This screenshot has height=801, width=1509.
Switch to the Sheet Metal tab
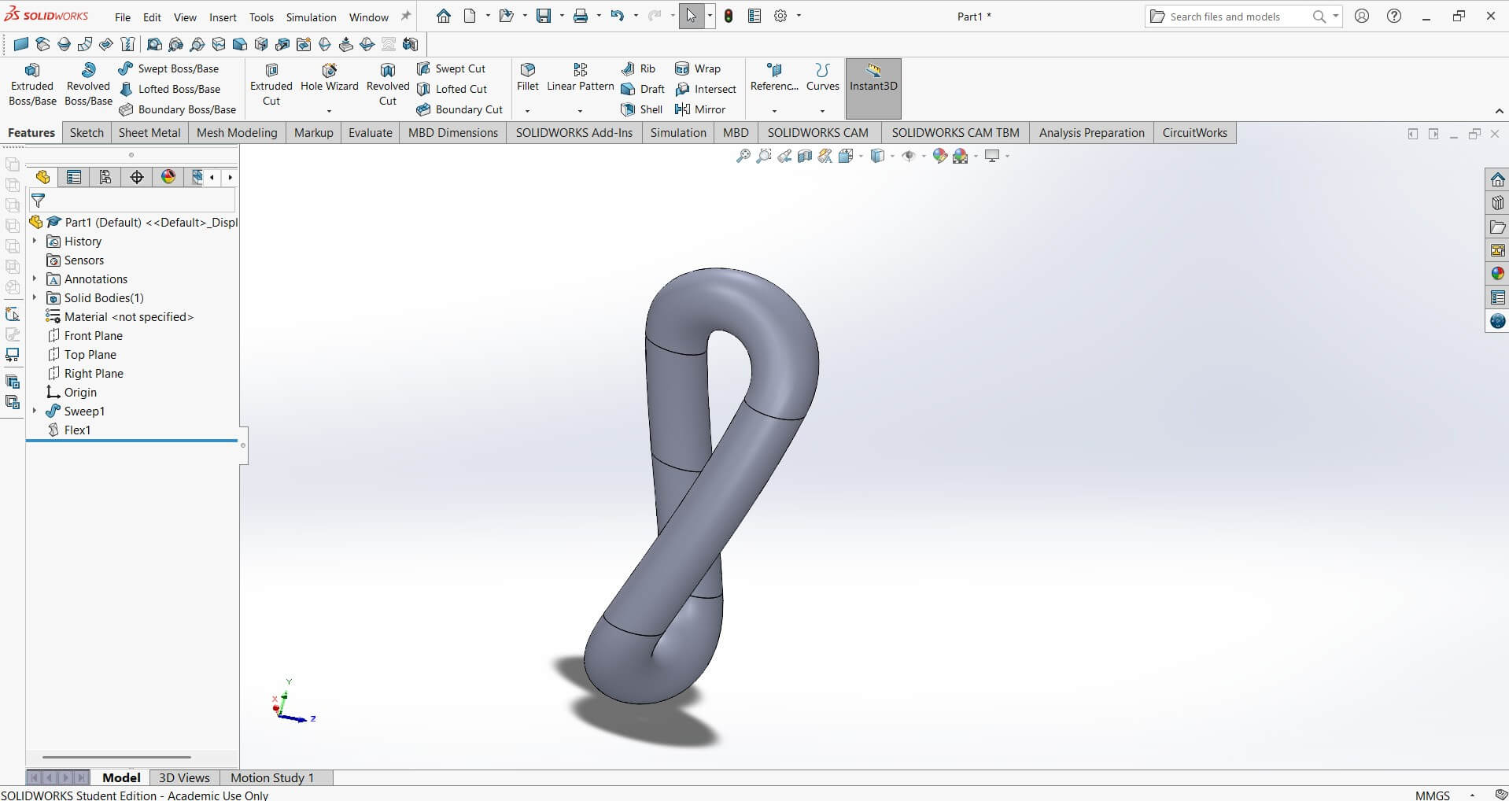149,133
